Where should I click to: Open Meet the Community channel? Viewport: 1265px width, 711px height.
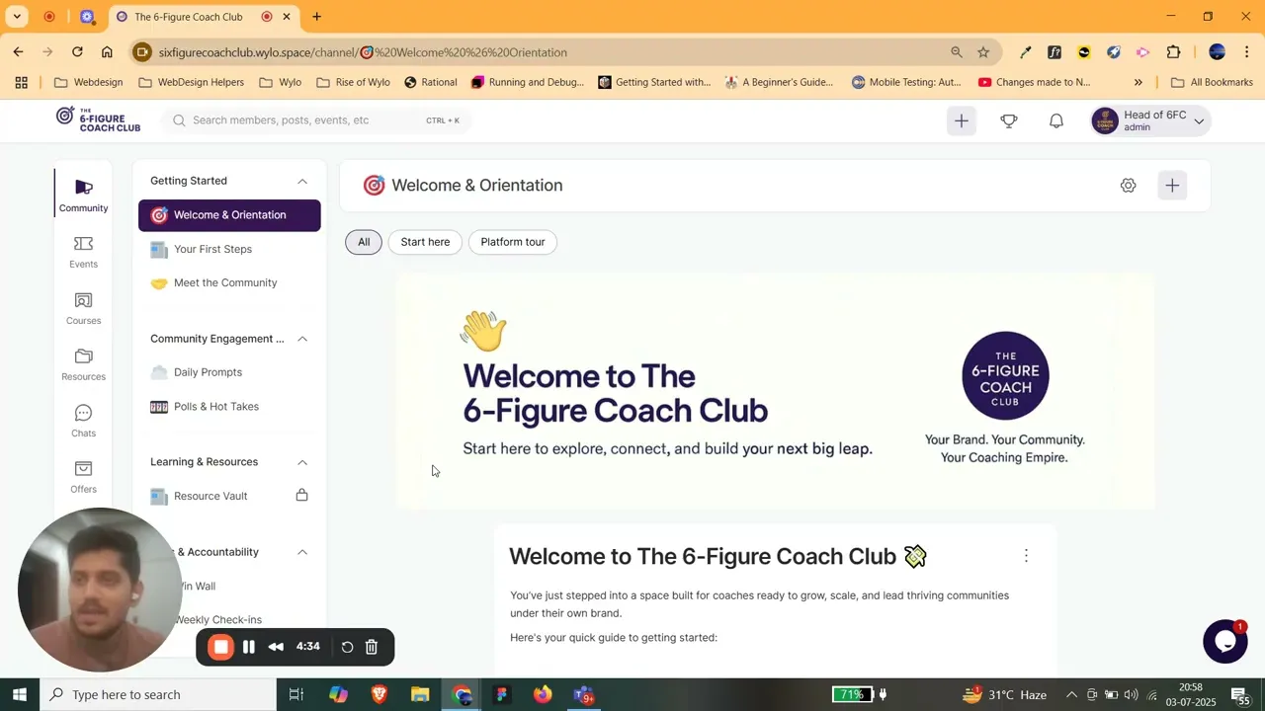229,283
